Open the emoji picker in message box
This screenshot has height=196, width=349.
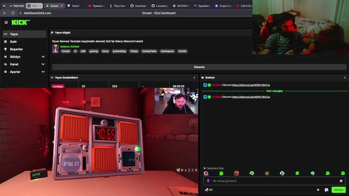[341, 181]
